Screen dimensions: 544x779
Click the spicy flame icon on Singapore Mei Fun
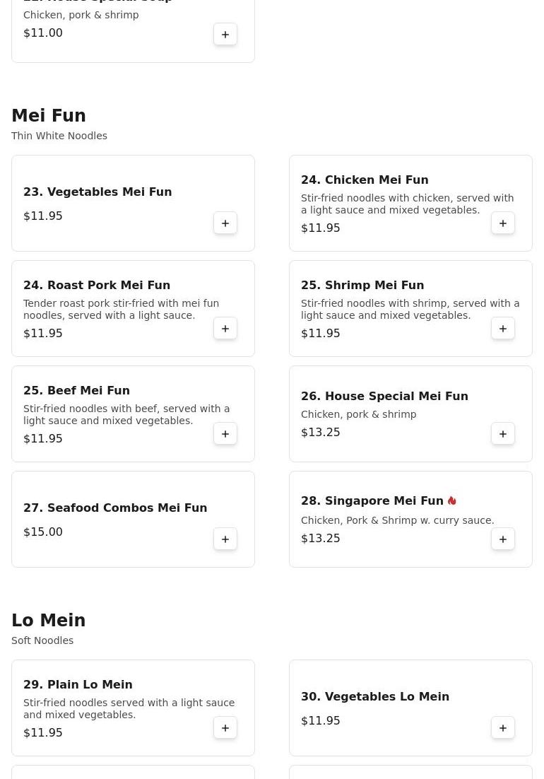451,500
